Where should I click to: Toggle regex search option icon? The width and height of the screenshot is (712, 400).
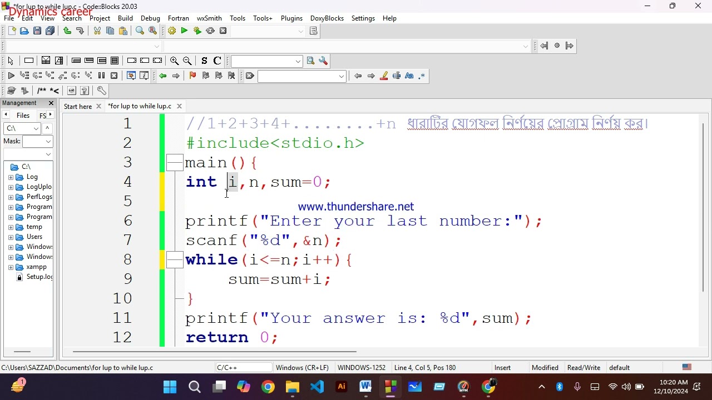point(422,76)
